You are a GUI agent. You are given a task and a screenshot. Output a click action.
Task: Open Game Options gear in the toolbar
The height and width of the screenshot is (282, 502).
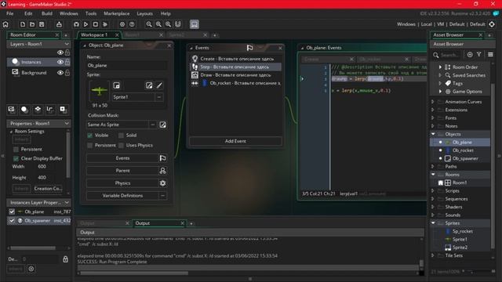pyautogui.click(x=122, y=24)
